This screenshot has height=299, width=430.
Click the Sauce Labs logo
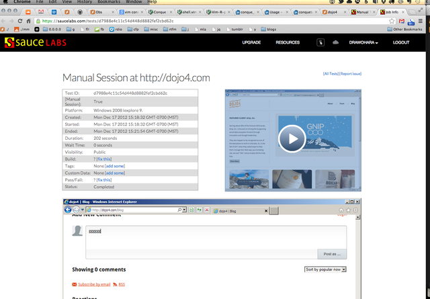coord(36,42)
